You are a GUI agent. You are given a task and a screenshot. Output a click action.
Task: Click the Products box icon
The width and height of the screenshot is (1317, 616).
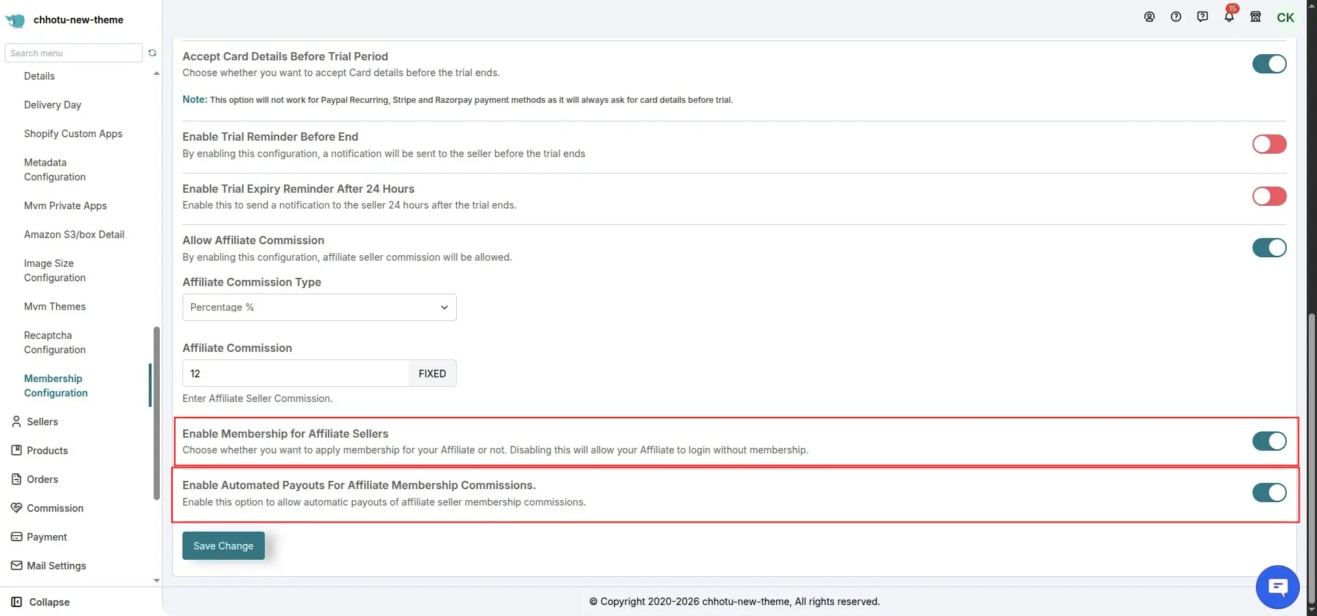16,451
